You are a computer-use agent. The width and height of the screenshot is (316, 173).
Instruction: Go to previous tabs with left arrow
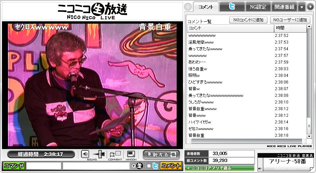[x=188, y=7]
